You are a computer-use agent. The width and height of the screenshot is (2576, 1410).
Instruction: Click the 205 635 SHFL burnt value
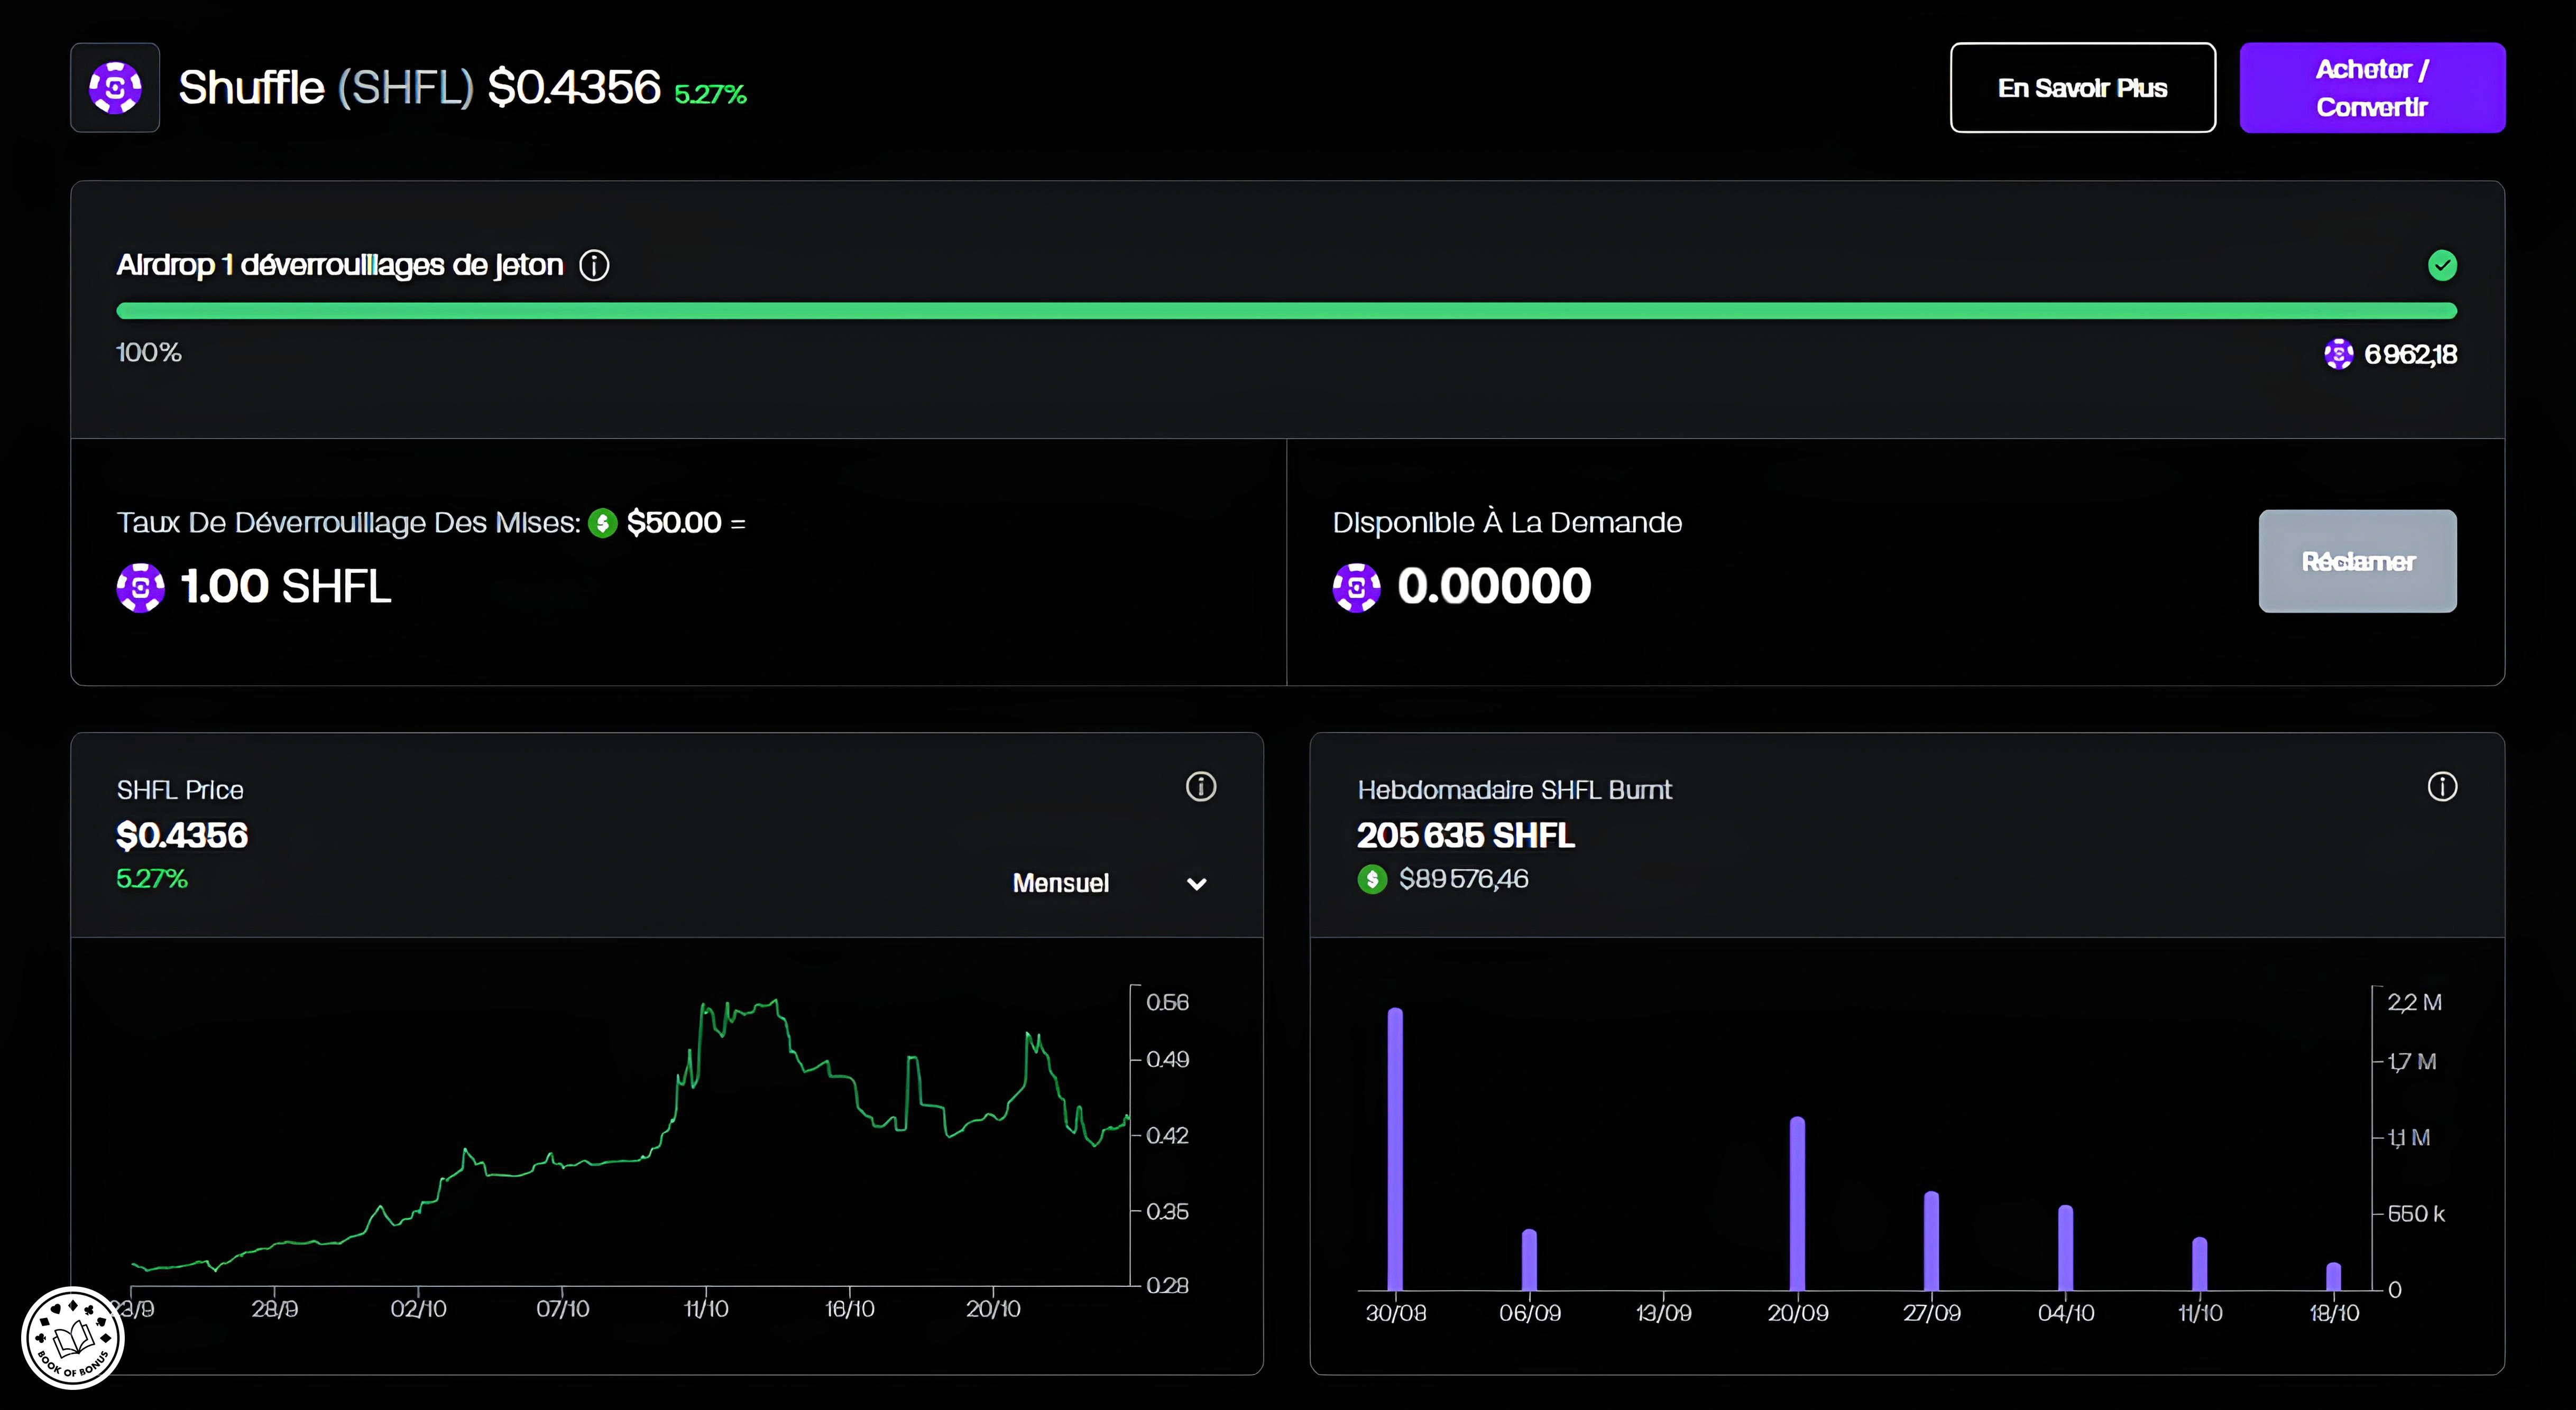[1466, 836]
